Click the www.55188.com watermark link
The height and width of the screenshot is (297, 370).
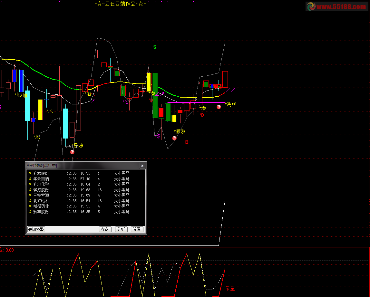click(341, 7)
